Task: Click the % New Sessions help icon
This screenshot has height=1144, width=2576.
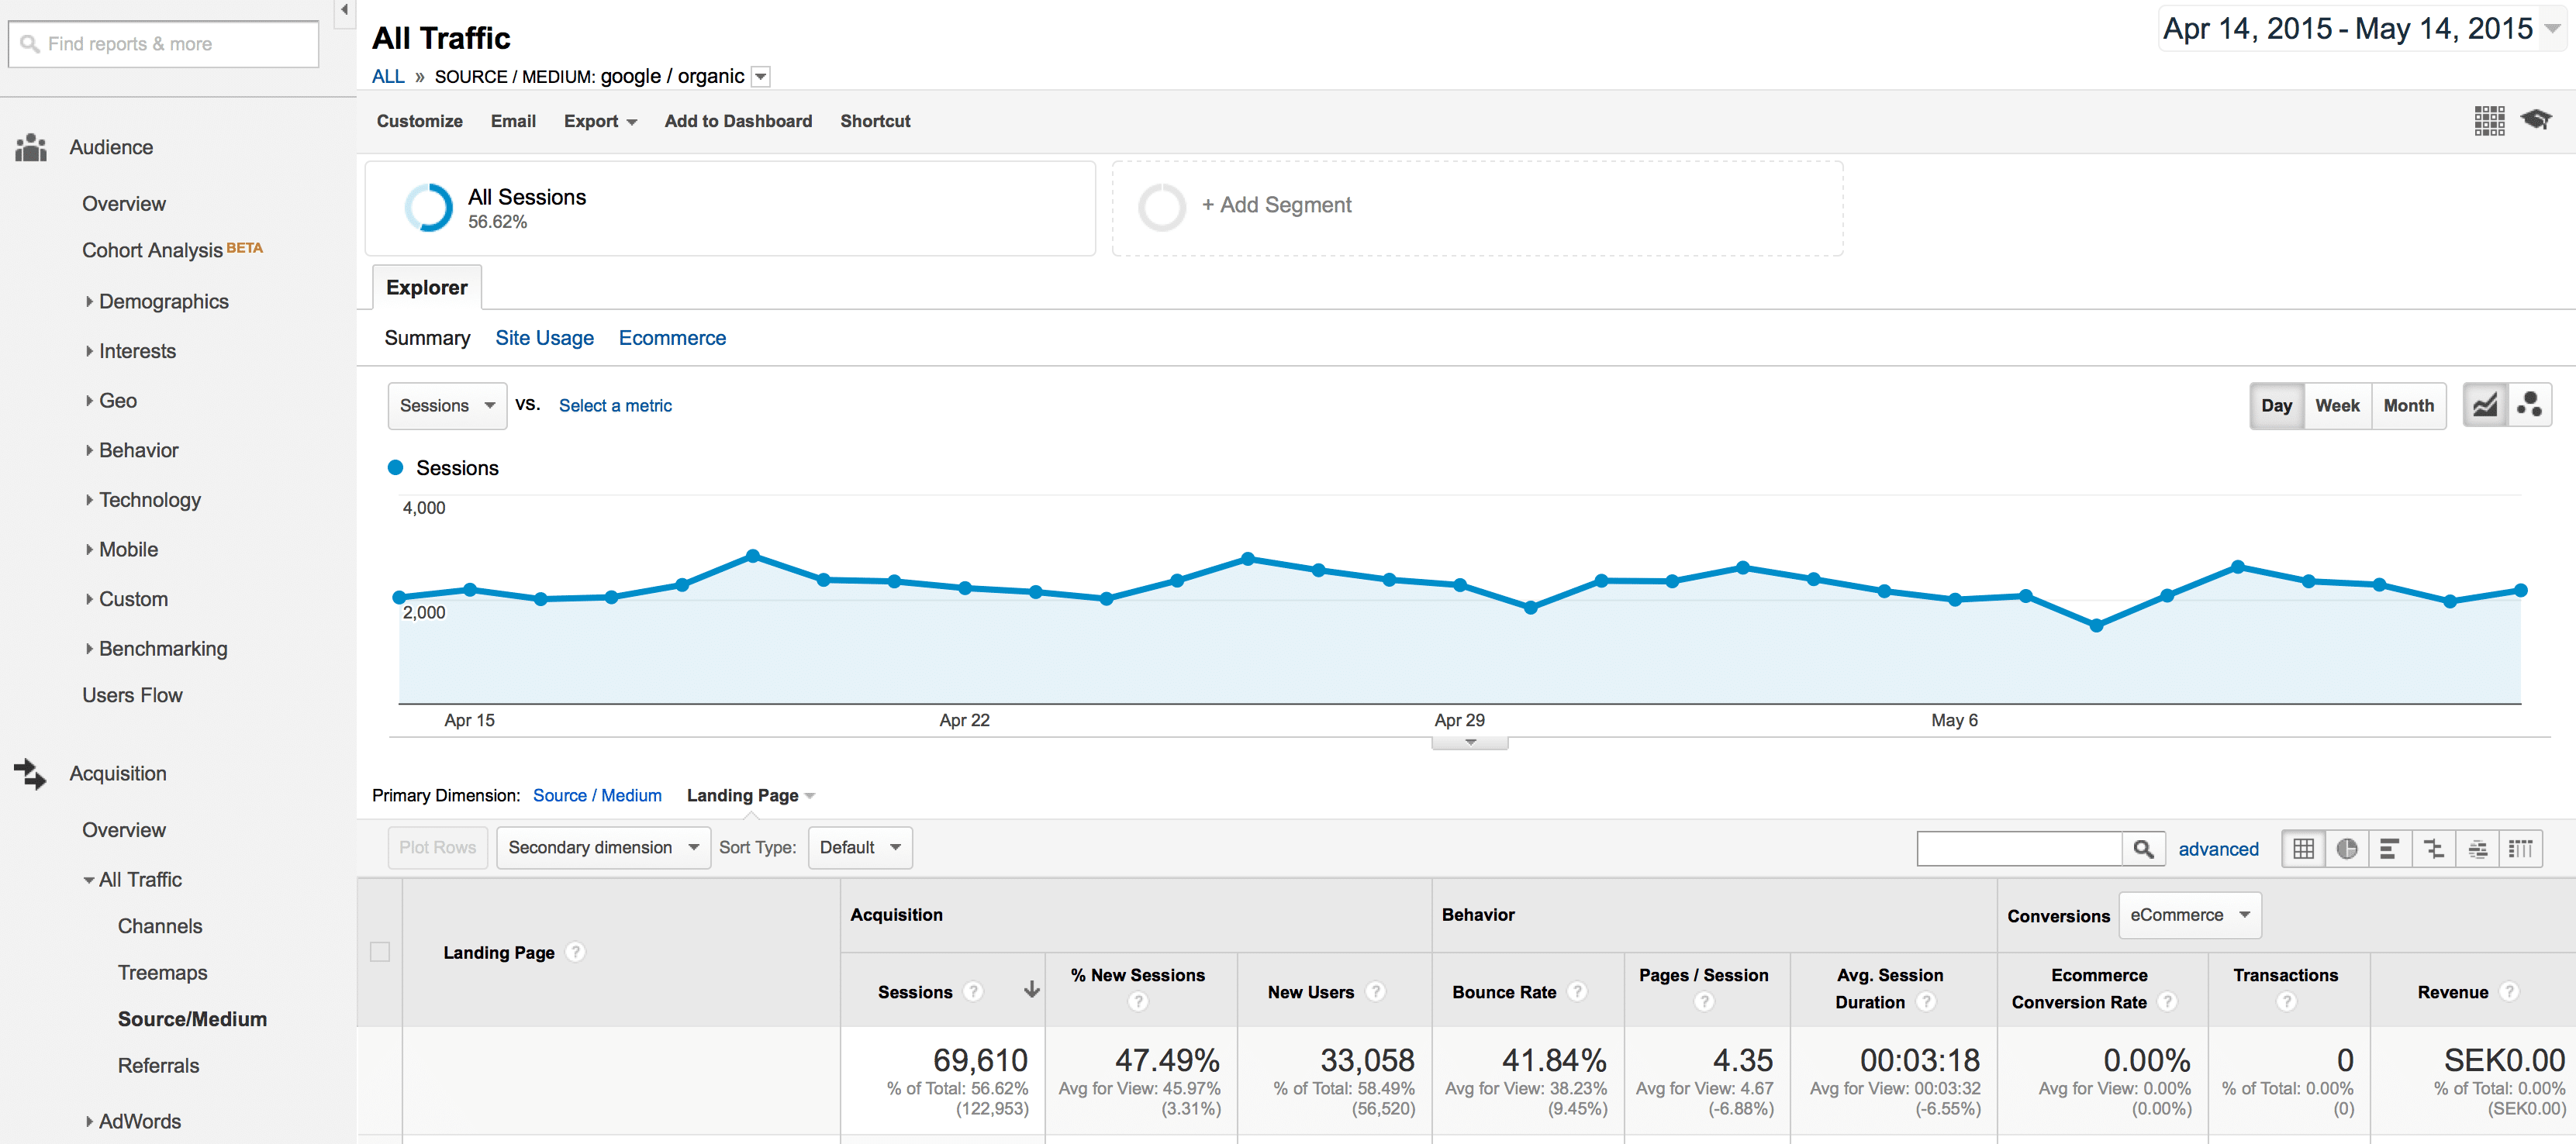Action: (1138, 1002)
